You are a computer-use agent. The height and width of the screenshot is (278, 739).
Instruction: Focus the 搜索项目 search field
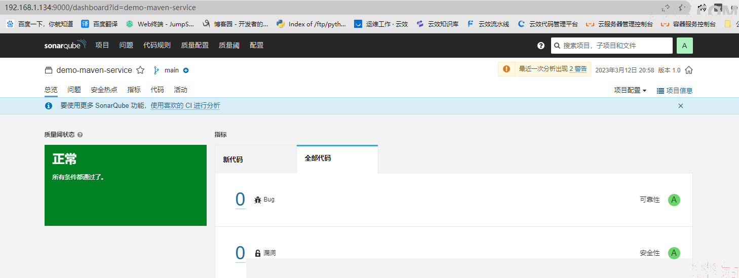(612, 46)
